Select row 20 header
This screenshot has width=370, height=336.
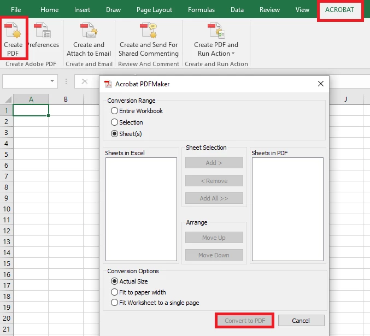(7, 318)
